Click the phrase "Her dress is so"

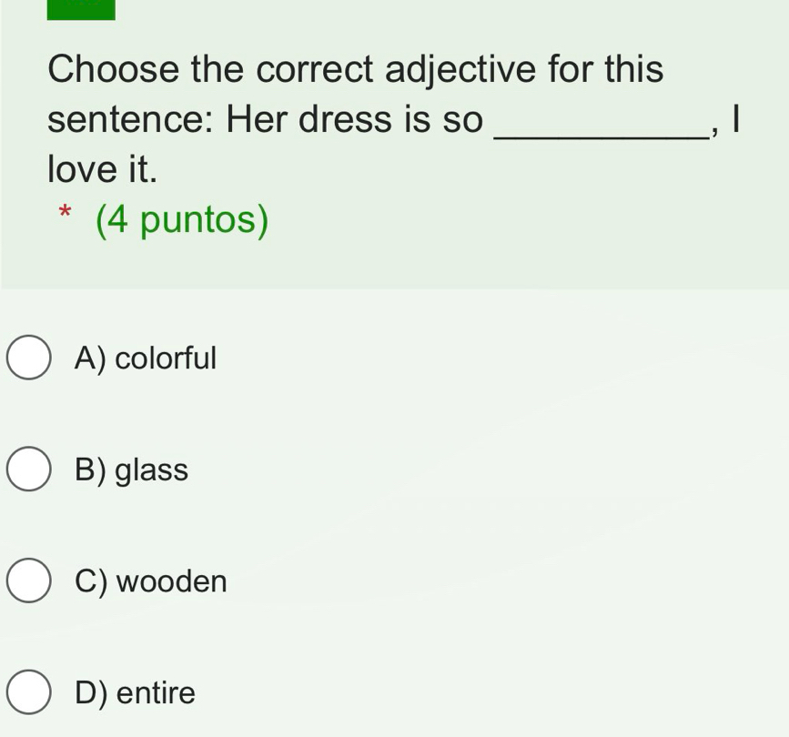355,119
